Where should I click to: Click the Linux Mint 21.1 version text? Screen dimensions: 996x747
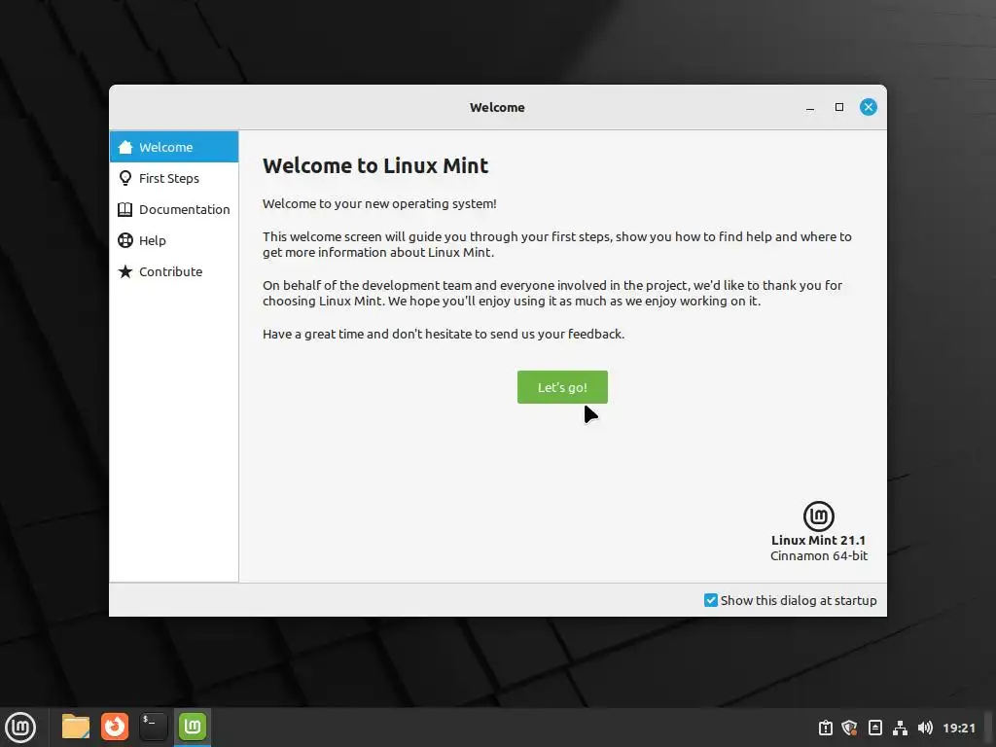tap(818, 540)
